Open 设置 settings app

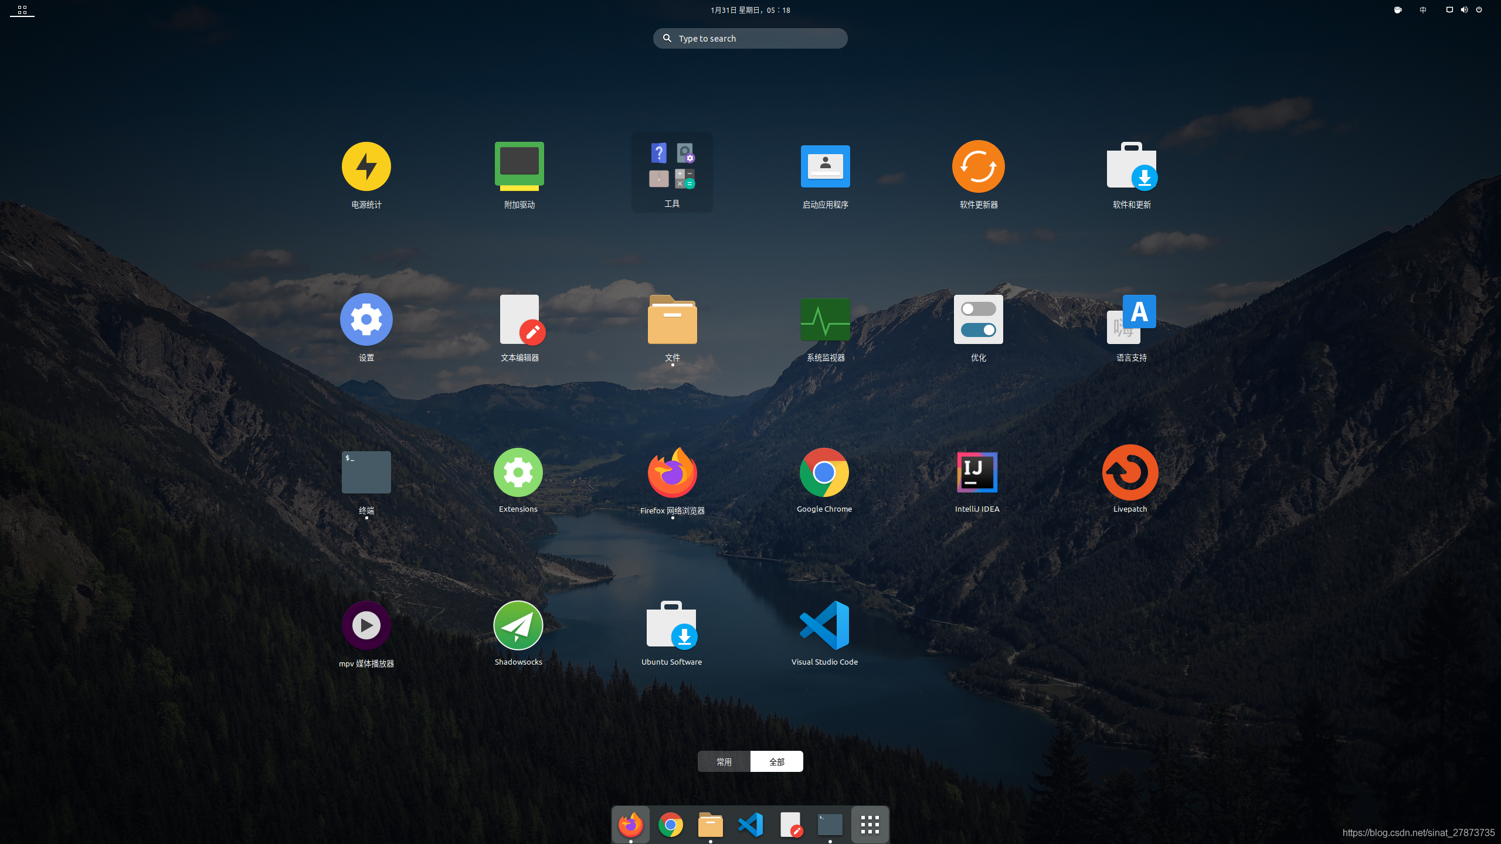(x=366, y=328)
